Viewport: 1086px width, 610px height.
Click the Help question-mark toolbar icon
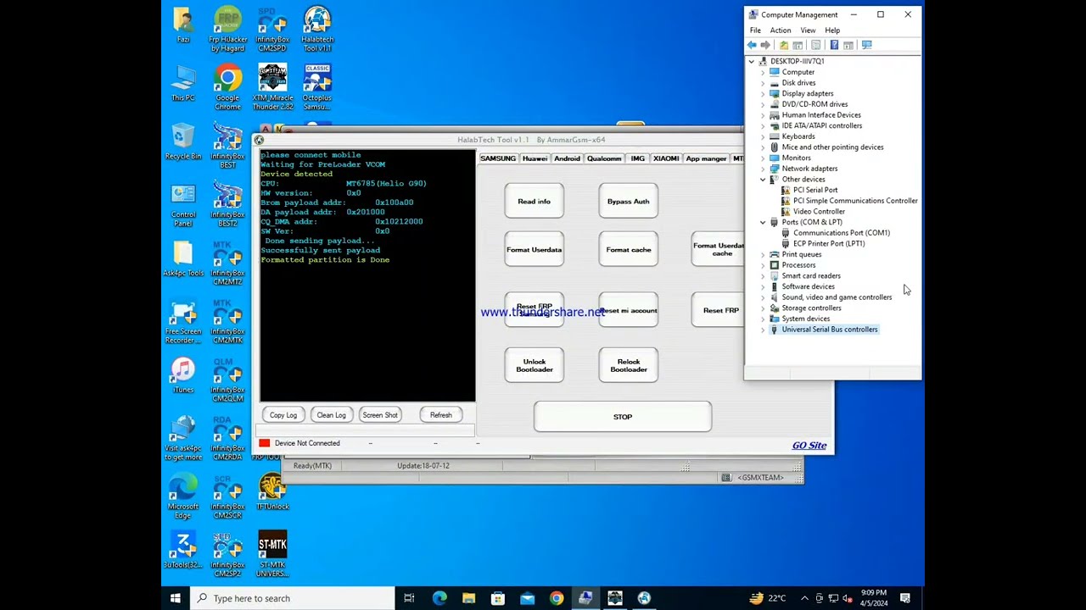834,45
